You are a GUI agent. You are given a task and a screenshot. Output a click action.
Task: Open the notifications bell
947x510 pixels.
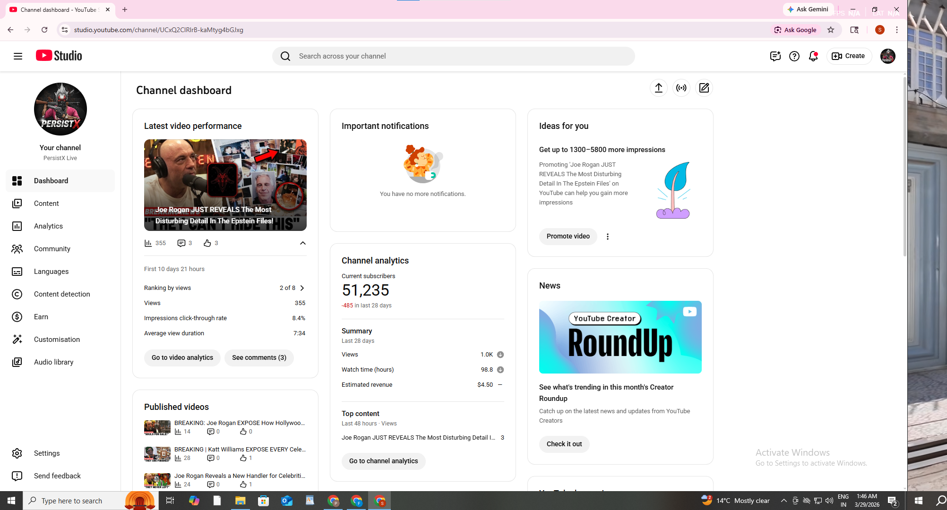(x=813, y=56)
